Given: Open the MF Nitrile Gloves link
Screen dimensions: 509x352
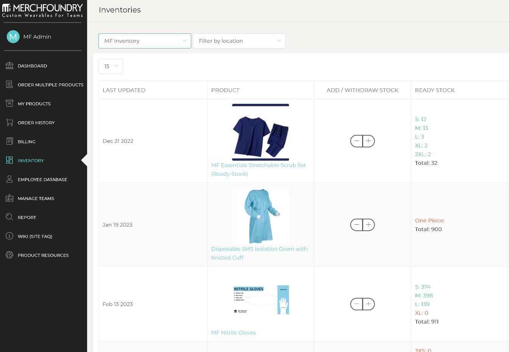Looking at the screenshot, I should click(234, 333).
